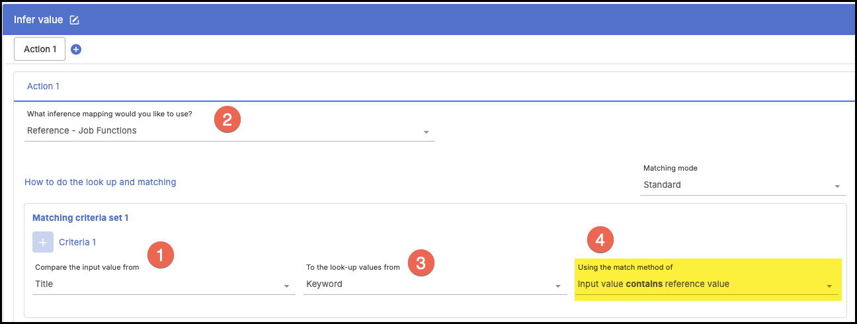Click the red number 2 badge

coord(227,119)
